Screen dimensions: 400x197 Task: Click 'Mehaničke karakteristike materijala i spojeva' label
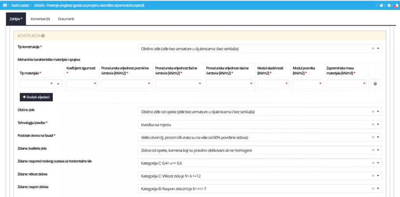point(49,59)
